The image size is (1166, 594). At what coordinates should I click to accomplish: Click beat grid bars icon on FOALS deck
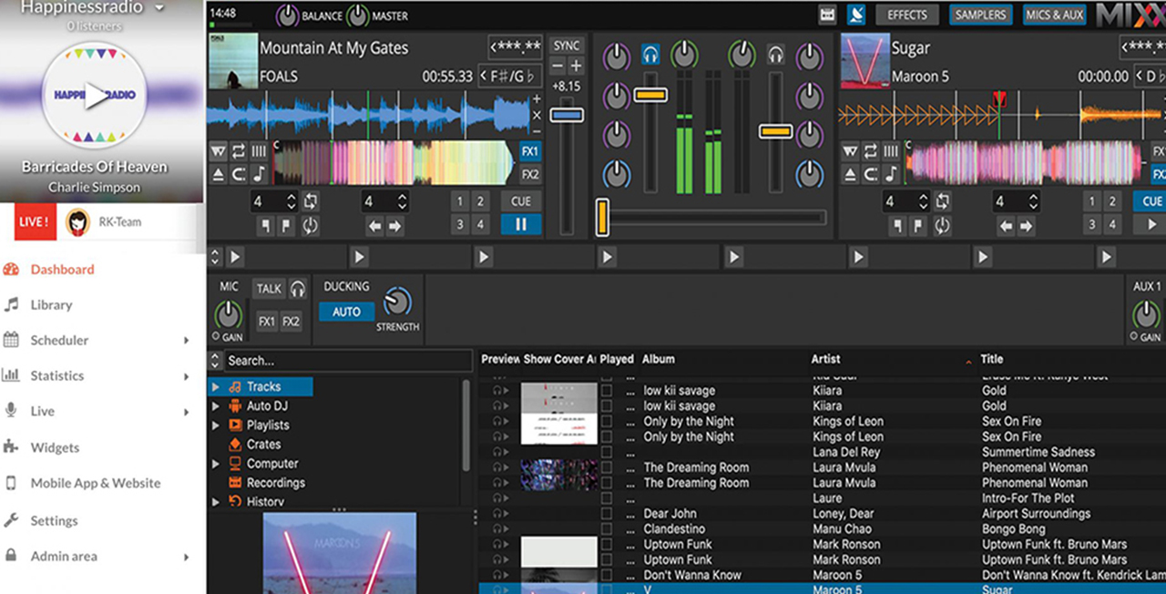(259, 151)
